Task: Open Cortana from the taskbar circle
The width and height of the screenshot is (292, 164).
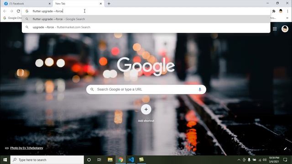Action: [x=89, y=160]
